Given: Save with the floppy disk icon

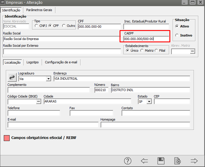Looking at the screenshot, I should pyautogui.click(x=161, y=161).
